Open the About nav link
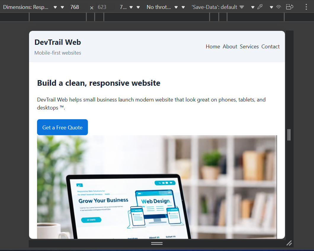 [230, 47]
